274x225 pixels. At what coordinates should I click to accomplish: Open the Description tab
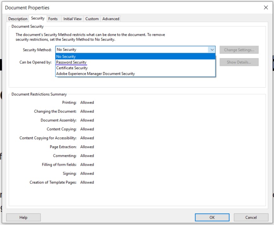pos(18,19)
